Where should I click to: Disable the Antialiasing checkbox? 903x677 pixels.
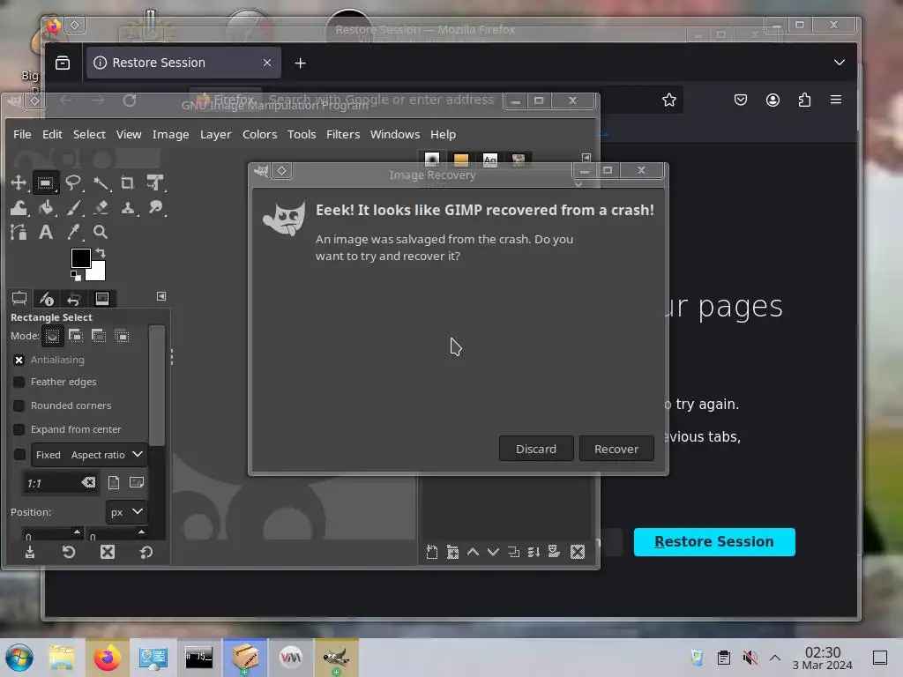[x=19, y=360]
